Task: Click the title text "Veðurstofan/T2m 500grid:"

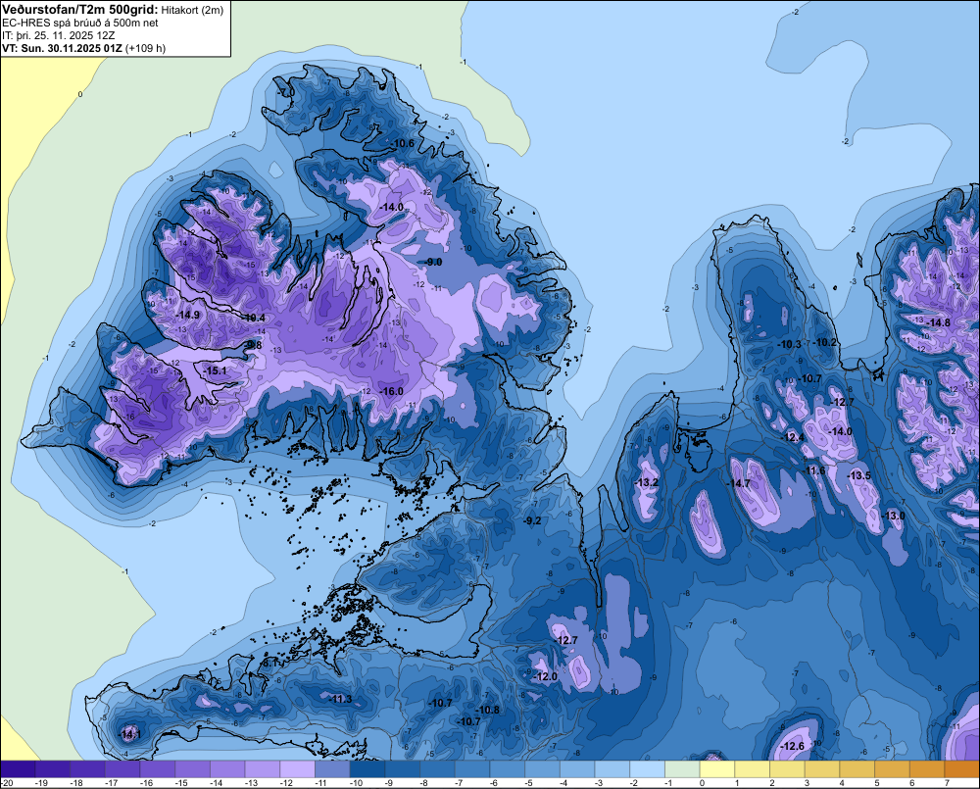Action: tap(80, 9)
